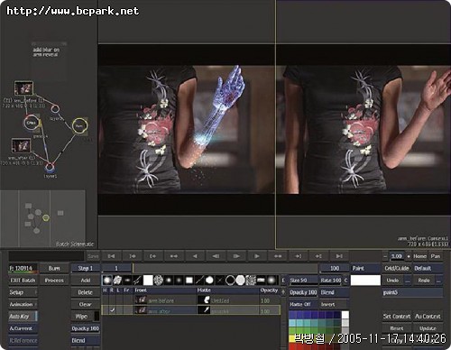The height and width of the screenshot is (350, 451).
Task: Open the Default view dropdown
Action: 428,268
